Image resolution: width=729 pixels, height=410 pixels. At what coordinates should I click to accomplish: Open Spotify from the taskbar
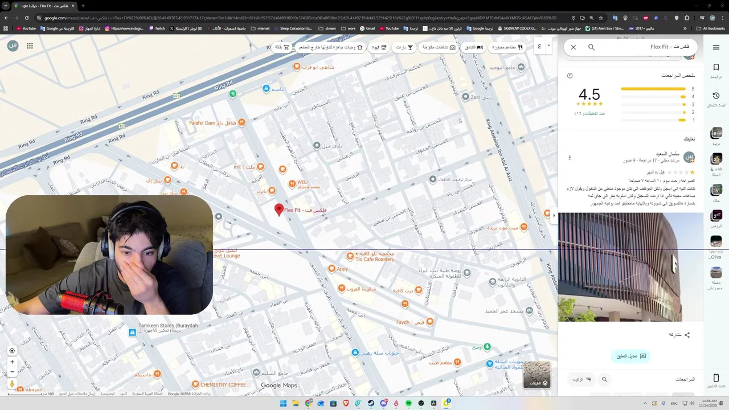(408, 403)
